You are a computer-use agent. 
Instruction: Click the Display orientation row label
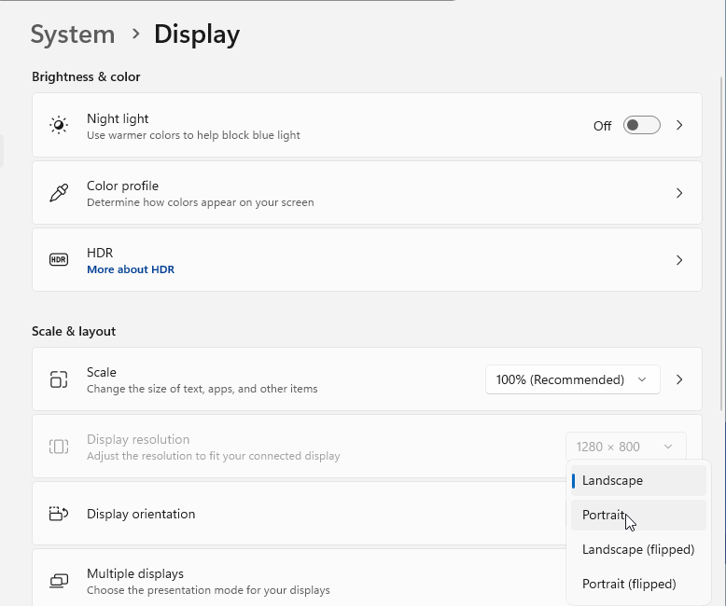pyautogui.click(x=141, y=514)
